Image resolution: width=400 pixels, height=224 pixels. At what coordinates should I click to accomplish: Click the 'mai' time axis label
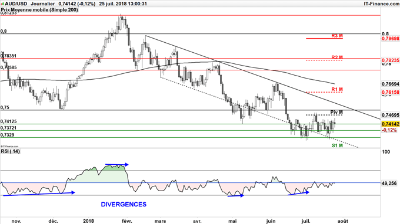[232, 221]
